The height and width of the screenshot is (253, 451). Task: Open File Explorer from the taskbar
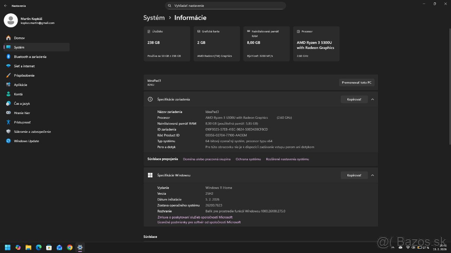[x=28, y=247]
